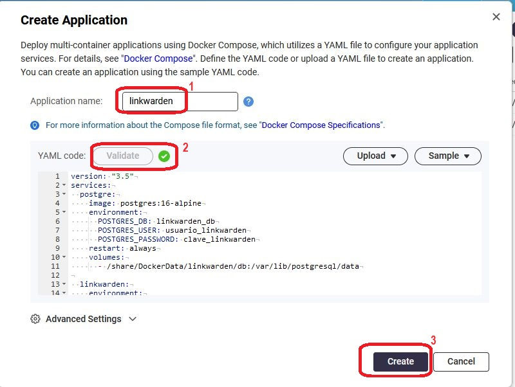Click the green validation checkmark icon

coord(164,156)
